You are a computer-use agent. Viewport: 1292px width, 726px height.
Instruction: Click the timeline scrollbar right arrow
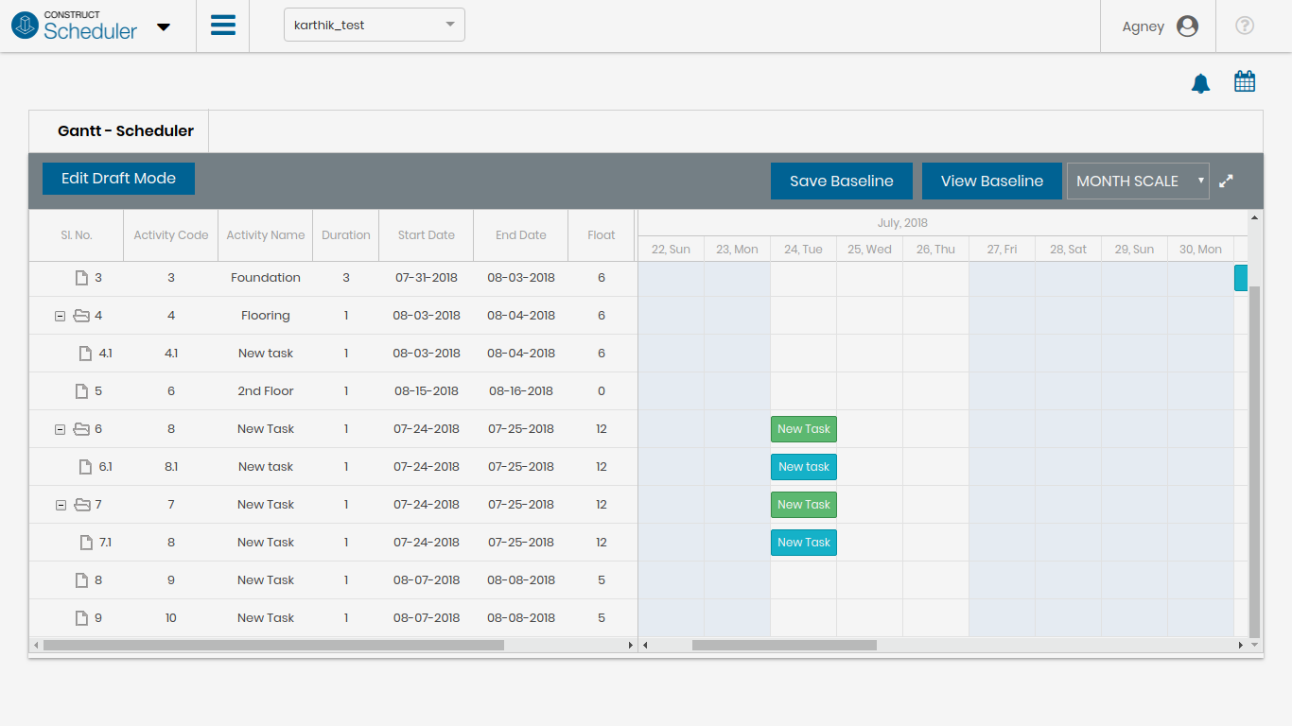1241,646
